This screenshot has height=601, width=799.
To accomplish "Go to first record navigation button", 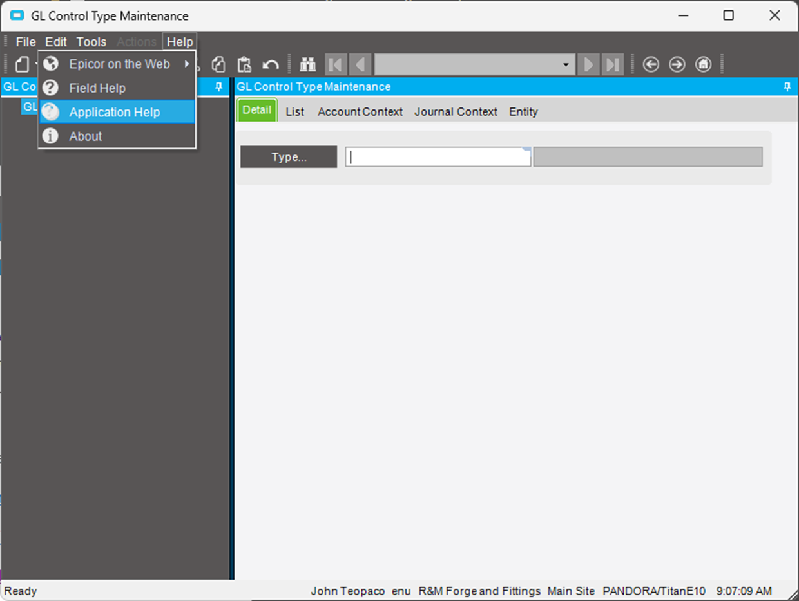I will tap(336, 64).
